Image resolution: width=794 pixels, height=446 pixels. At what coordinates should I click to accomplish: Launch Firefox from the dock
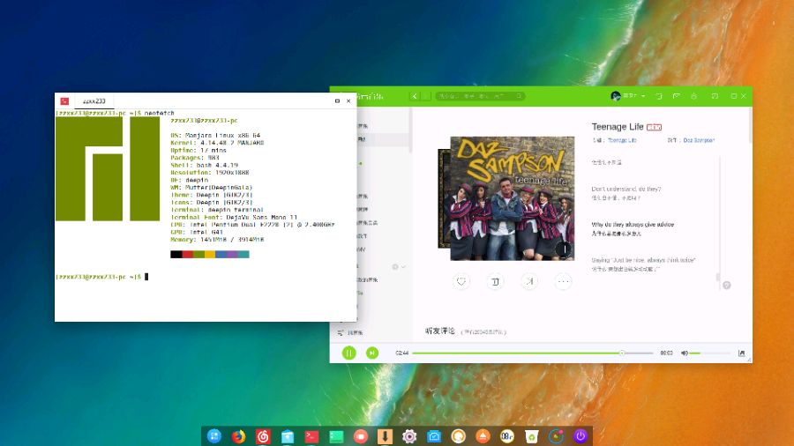click(x=238, y=436)
